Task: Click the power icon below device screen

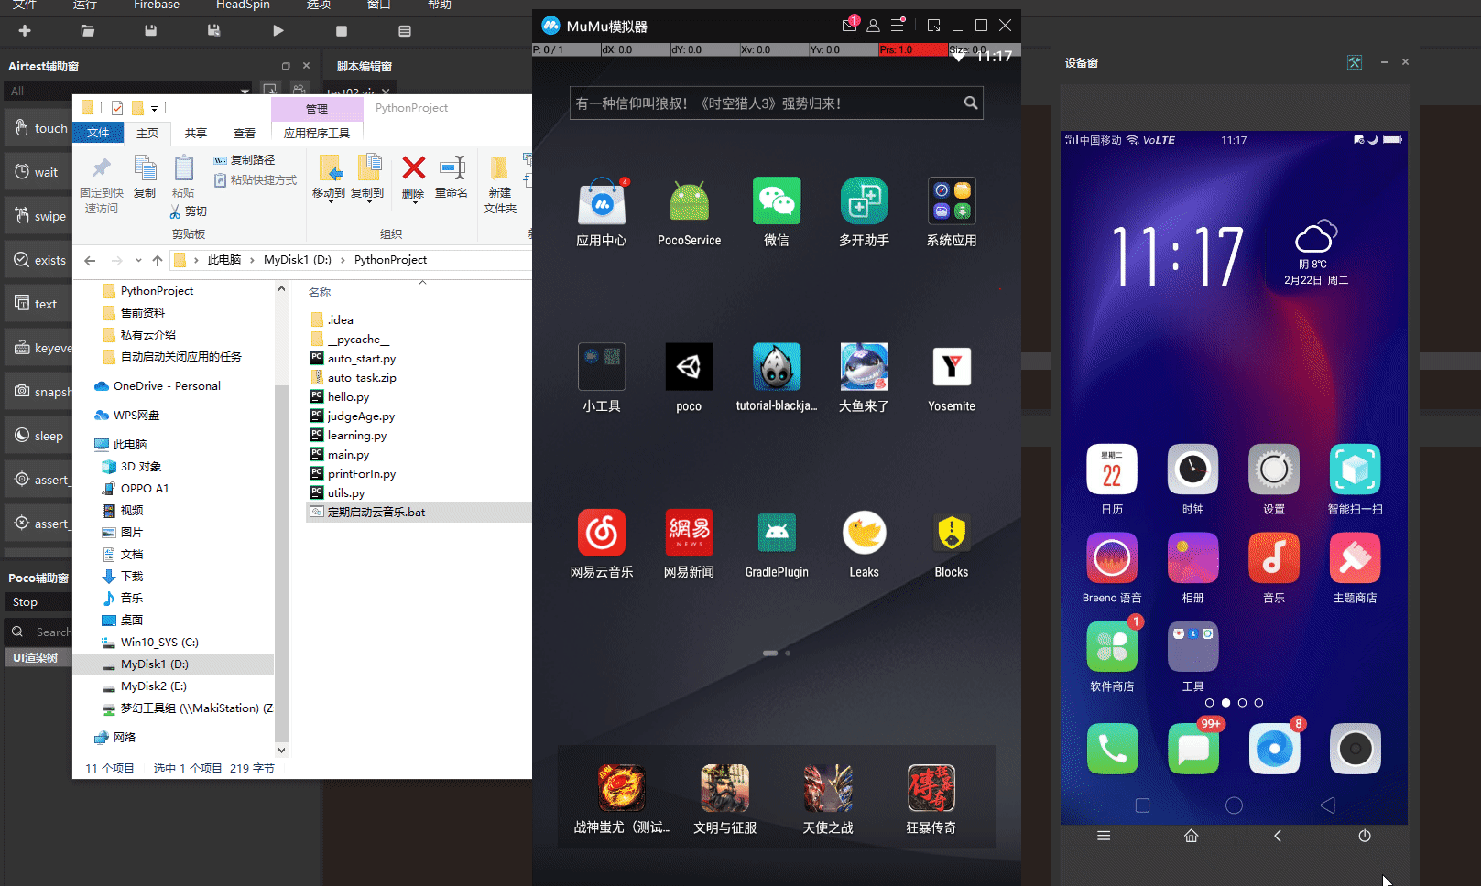Action: click(x=1365, y=836)
